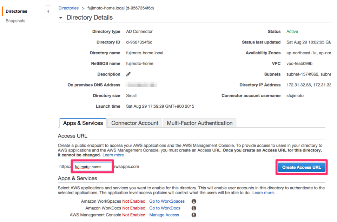Click the Create Access URL button
337x222 pixels.
[301, 167]
